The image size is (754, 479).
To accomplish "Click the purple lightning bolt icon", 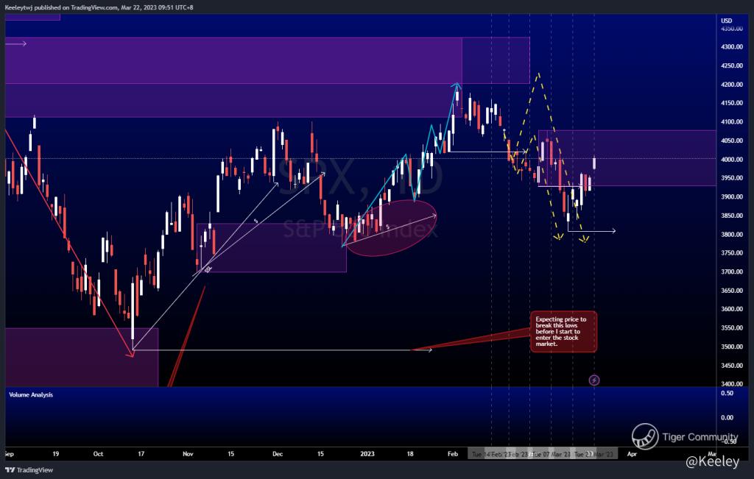I will tap(594, 380).
